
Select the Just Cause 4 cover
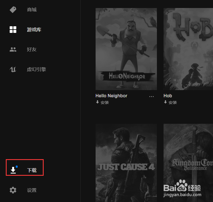pos(126,163)
